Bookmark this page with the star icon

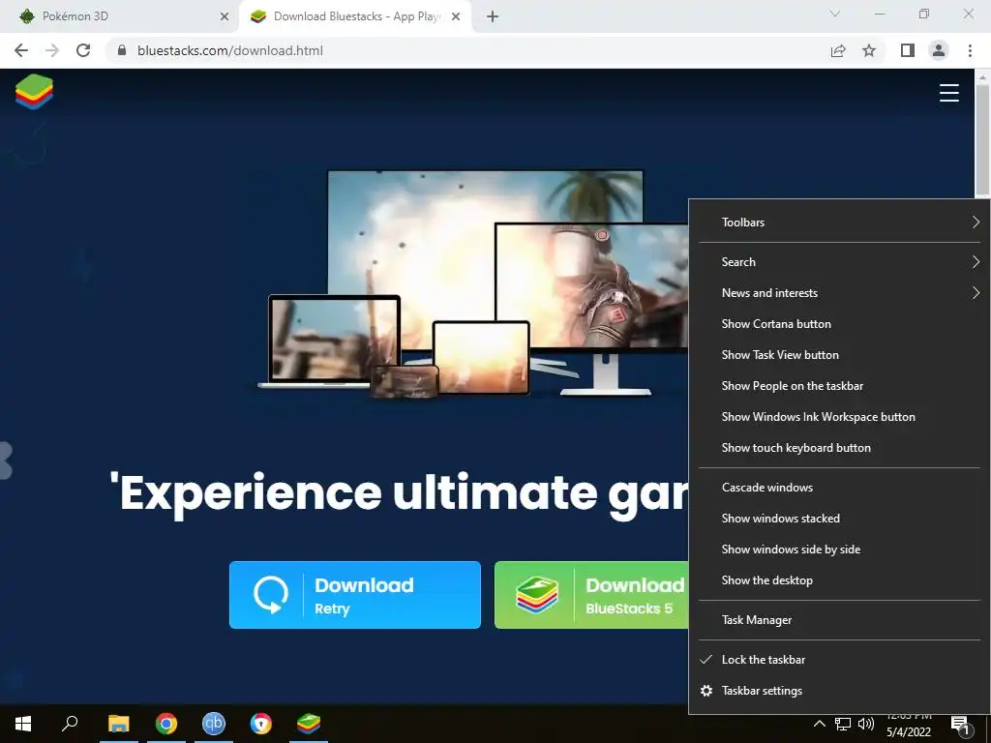pyautogui.click(x=869, y=50)
